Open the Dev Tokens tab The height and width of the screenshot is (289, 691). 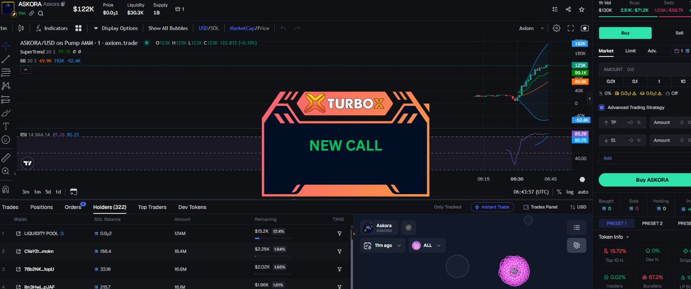click(192, 207)
